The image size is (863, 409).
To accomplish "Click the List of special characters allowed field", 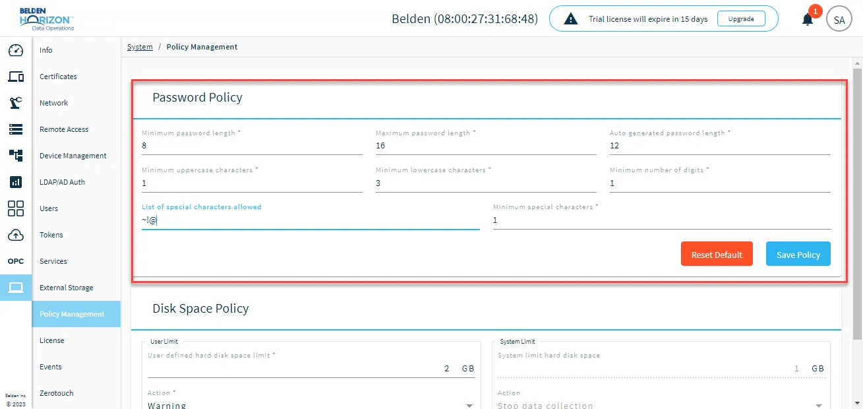I will pyautogui.click(x=311, y=220).
